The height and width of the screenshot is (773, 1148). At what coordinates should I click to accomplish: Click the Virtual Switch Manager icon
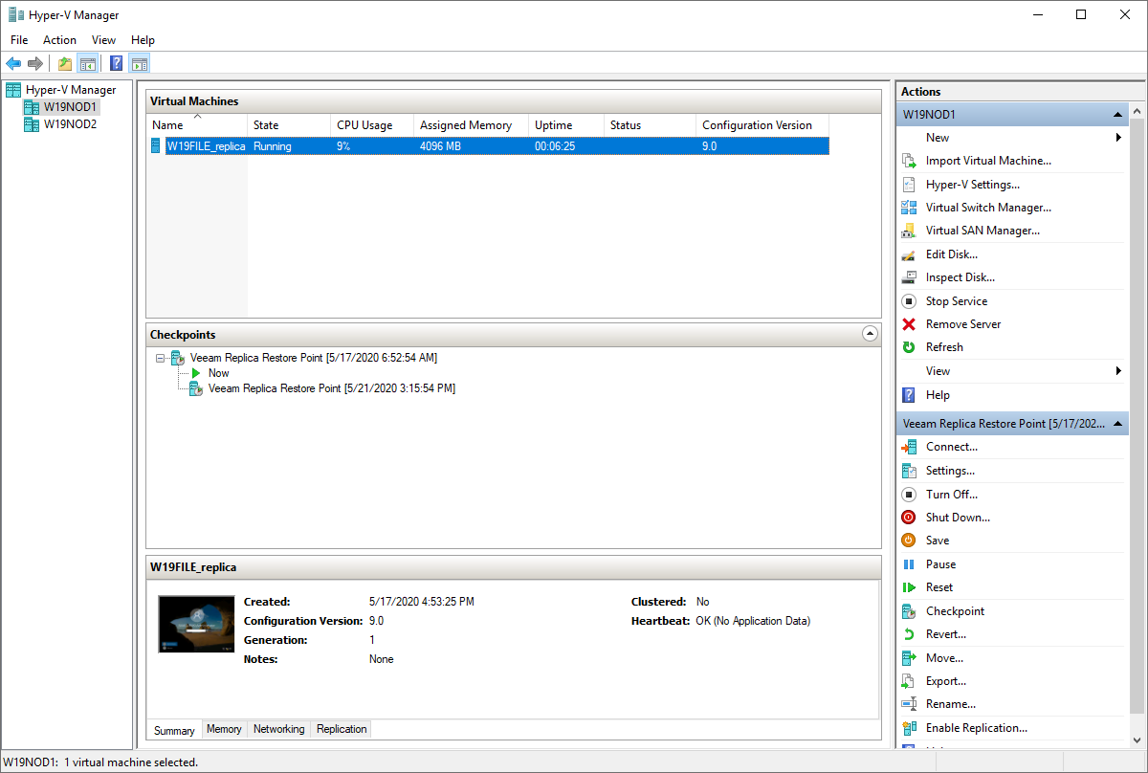click(x=909, y=208)
